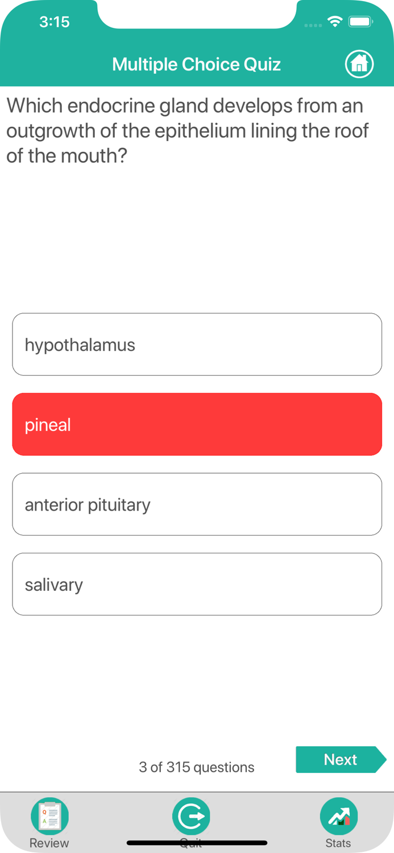This screenshot has width=394, height=853.
Task: Click the status bar clock showing 3:15
Action: point(55,22)
